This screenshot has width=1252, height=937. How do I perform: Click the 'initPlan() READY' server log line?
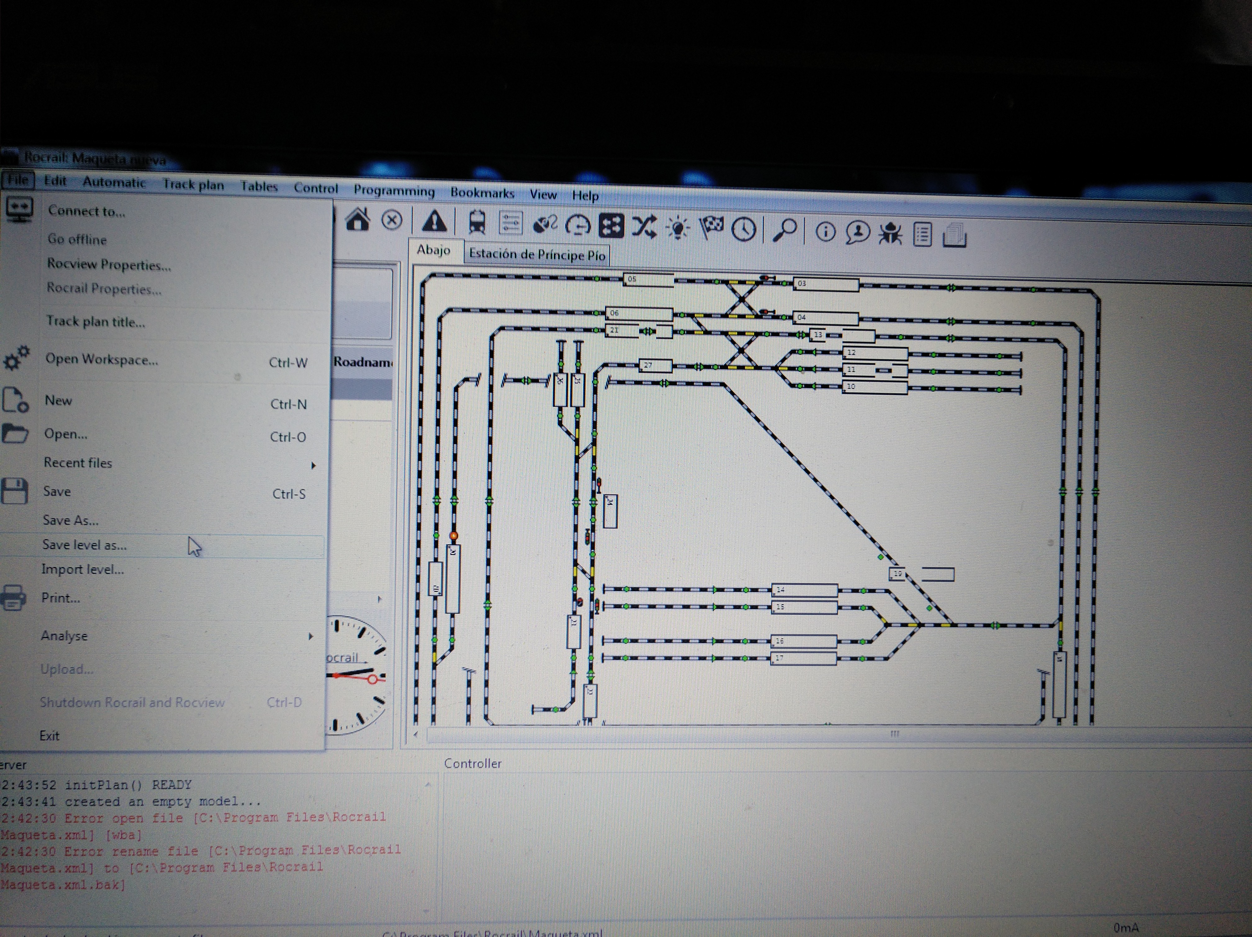[97, 785]
